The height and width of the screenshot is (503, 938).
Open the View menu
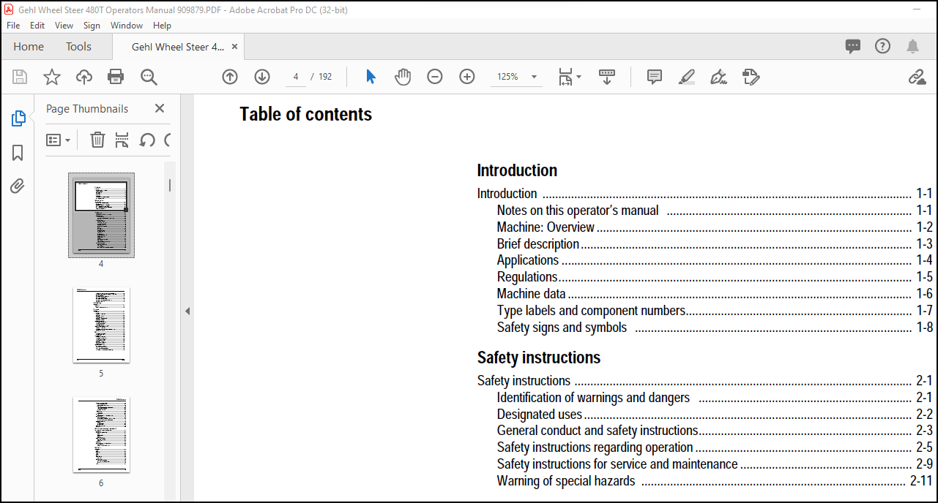64,25
